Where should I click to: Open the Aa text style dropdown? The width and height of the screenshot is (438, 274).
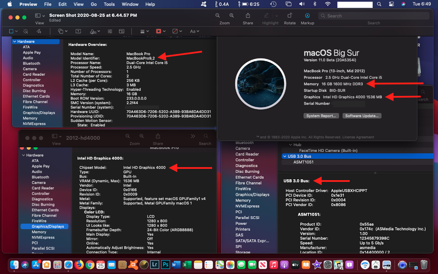point(195,31)
